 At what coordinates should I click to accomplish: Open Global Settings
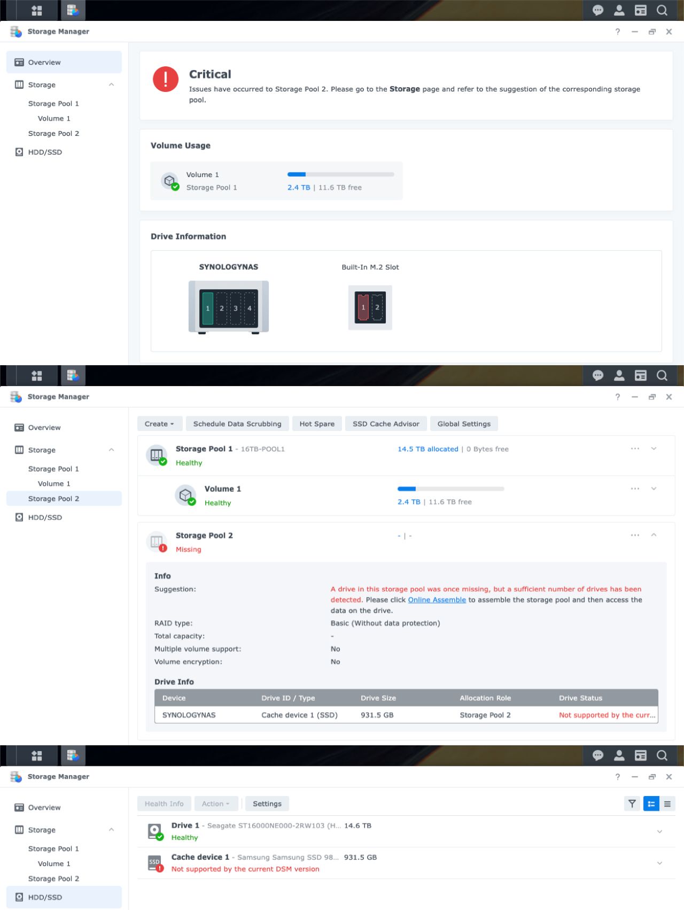point(464,424)
